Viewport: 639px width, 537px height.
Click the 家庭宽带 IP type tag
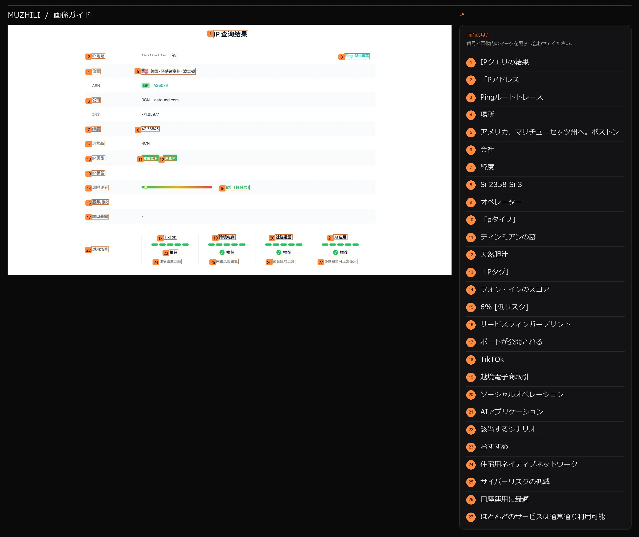150,158
